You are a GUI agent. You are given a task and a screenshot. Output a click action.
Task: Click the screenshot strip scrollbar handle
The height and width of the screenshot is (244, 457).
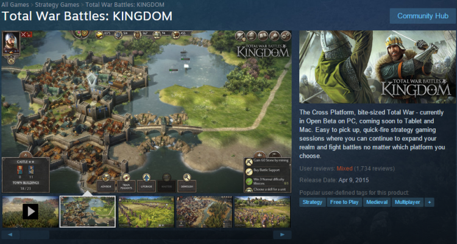(x=34, y=235)
